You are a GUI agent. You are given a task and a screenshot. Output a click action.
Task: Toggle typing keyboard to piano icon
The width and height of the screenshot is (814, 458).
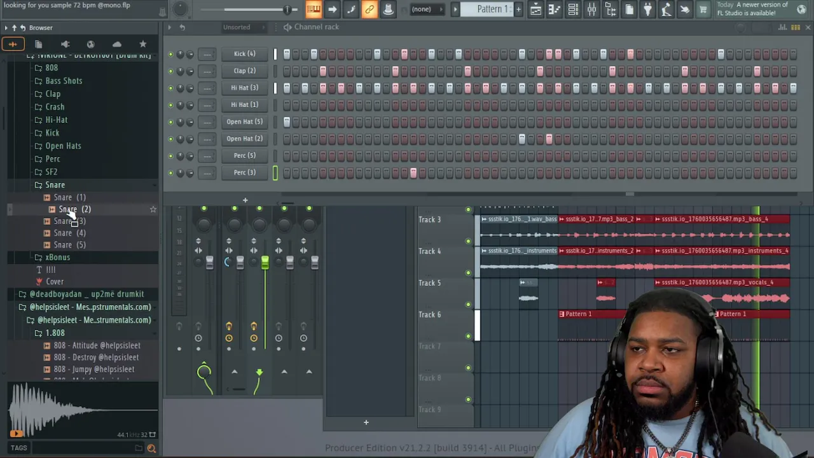[314, 9]
